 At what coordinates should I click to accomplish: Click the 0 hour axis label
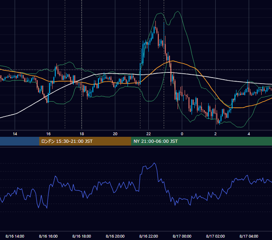182,134
